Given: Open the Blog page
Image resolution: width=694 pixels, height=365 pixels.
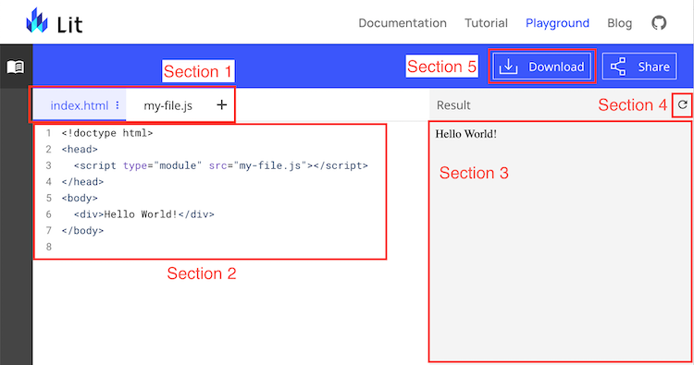Looking at the screenshot, I should (620, 23).
